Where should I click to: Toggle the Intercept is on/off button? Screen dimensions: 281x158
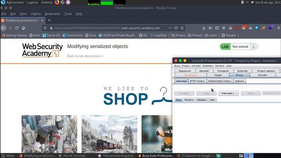coord(228,93)
